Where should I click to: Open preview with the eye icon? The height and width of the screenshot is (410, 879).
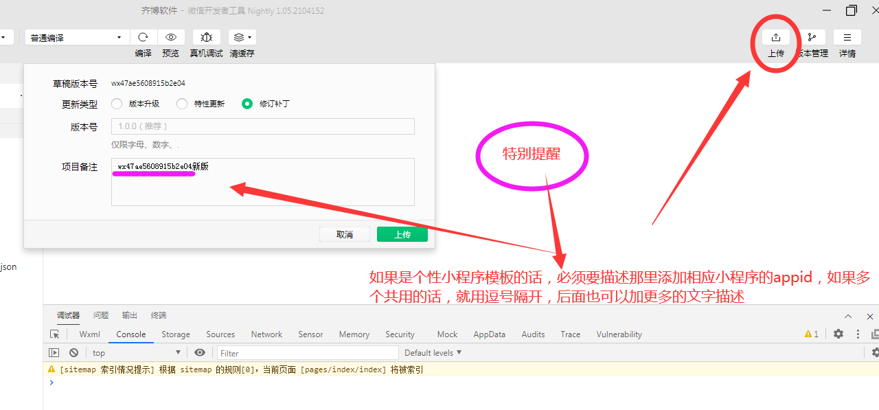pyautogui.click(x=171, y=37)
